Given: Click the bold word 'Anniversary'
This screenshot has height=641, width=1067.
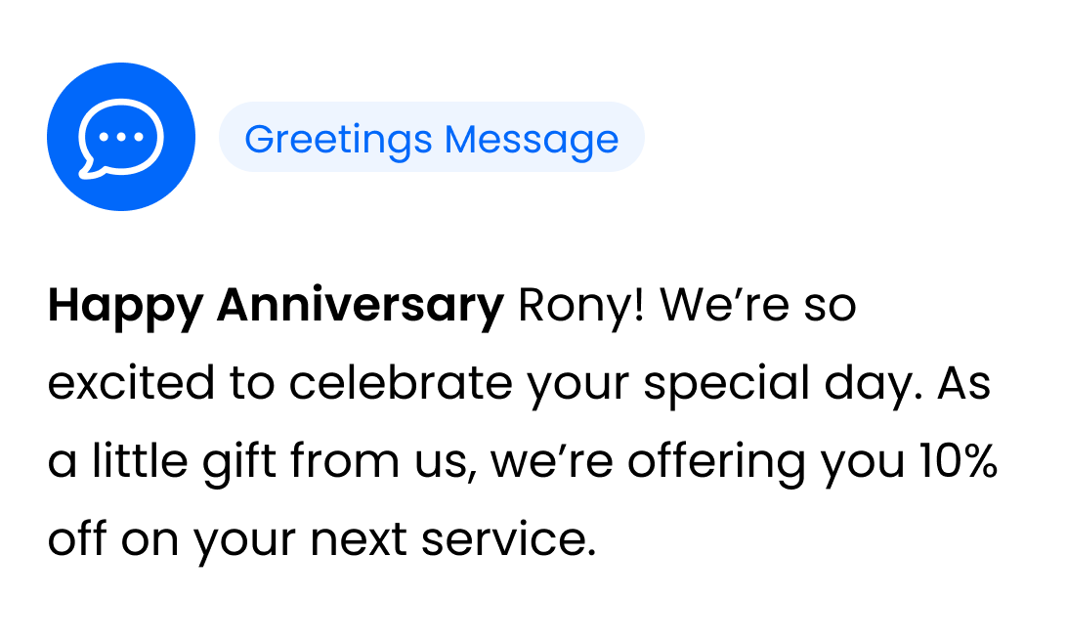Looking at the screenshot, I should [360, 306].
